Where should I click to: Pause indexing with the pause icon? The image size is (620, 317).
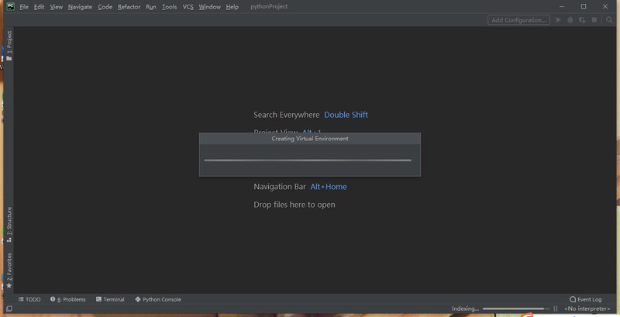556,308
